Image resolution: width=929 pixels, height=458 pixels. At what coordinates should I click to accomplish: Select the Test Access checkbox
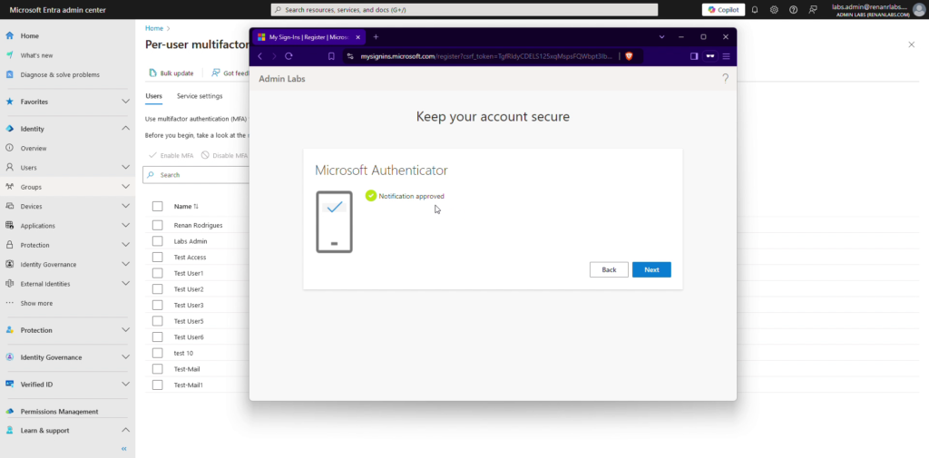pos(157,258)
